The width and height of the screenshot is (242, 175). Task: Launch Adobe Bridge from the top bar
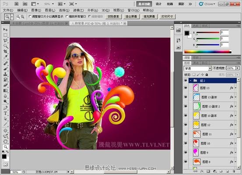coord(17,4)
